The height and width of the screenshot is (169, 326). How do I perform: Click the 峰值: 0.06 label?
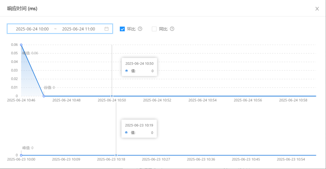30,53
